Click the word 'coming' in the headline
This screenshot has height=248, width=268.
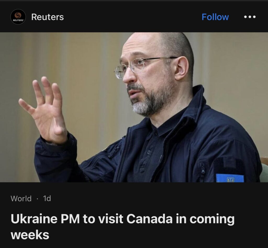(212, 219)
